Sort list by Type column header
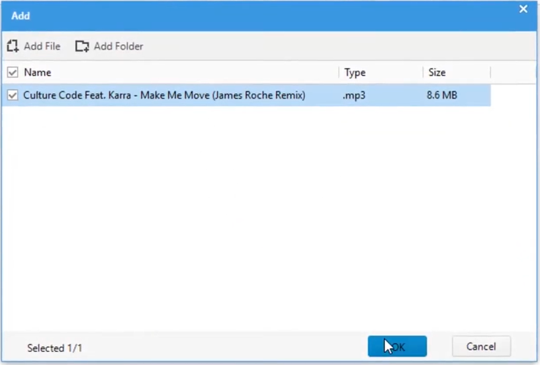The width and height of the screenshot is (540, 365). tap(355, 73)
